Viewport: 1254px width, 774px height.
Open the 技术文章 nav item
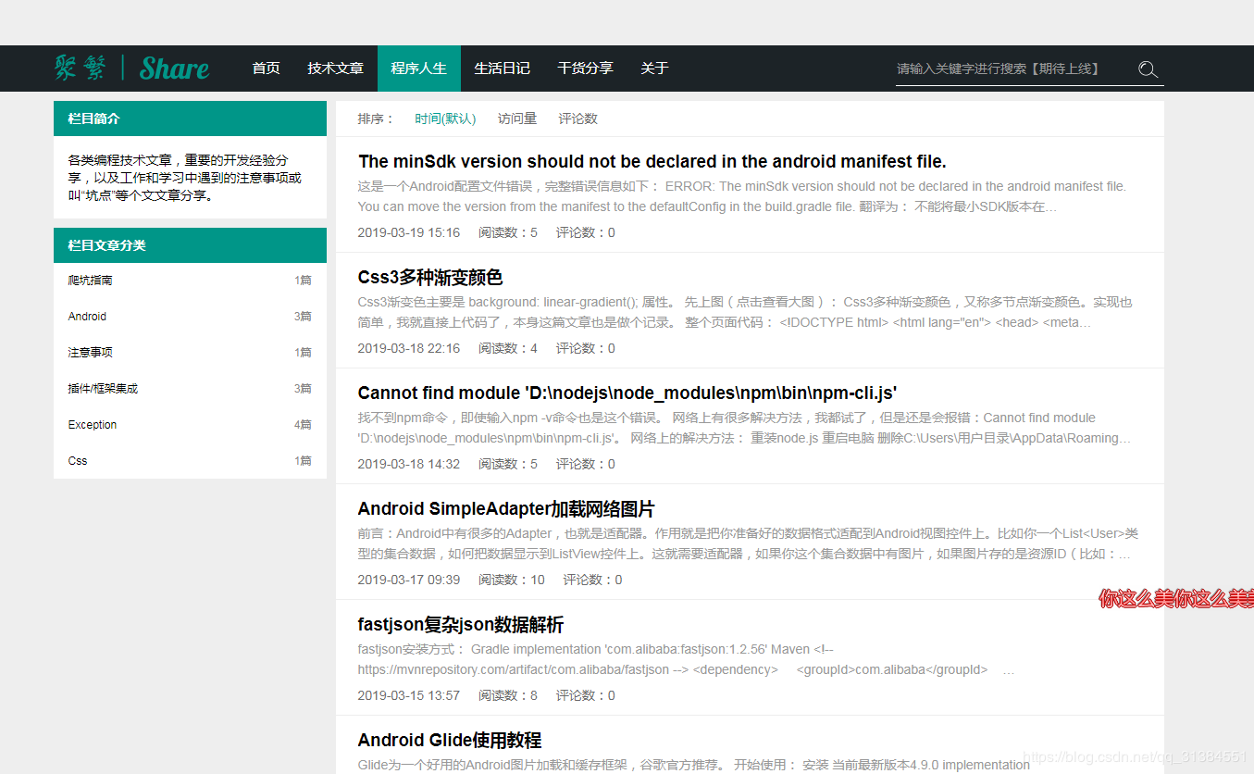point(336,69)
